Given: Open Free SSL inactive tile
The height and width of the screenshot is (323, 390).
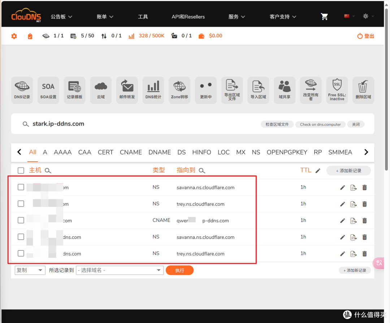Looking at the screenshot, I should click(x=337, y=90).
